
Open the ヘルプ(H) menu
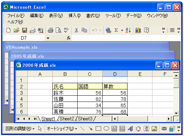click(x=15, y=22)
